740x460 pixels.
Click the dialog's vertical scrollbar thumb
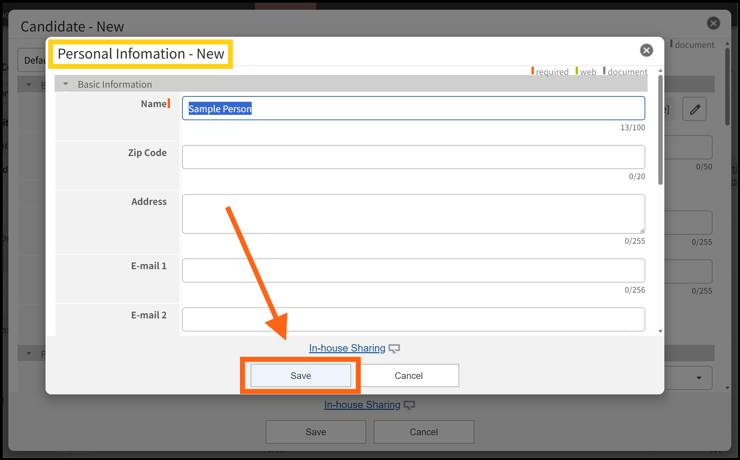(x=660, y=131)
